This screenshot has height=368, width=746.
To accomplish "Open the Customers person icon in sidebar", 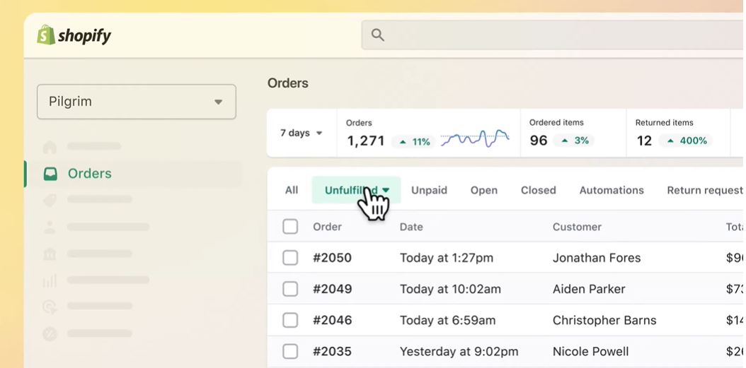I will [x=50, y=227].
